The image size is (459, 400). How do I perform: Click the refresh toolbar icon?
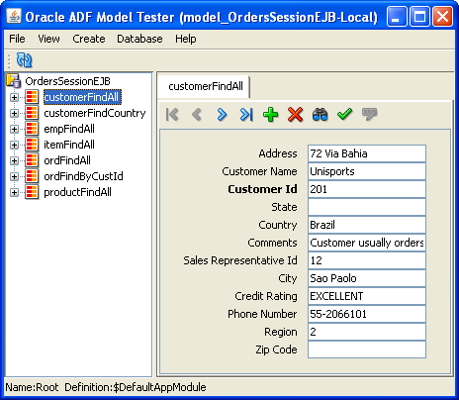tap(25, 60)
